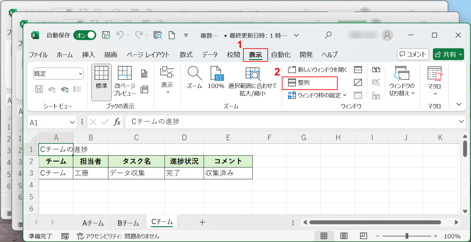Open the file name details chevron in title bar
Image resolution: width=471 pixels, height=242 pixels.
click(296, 35)
